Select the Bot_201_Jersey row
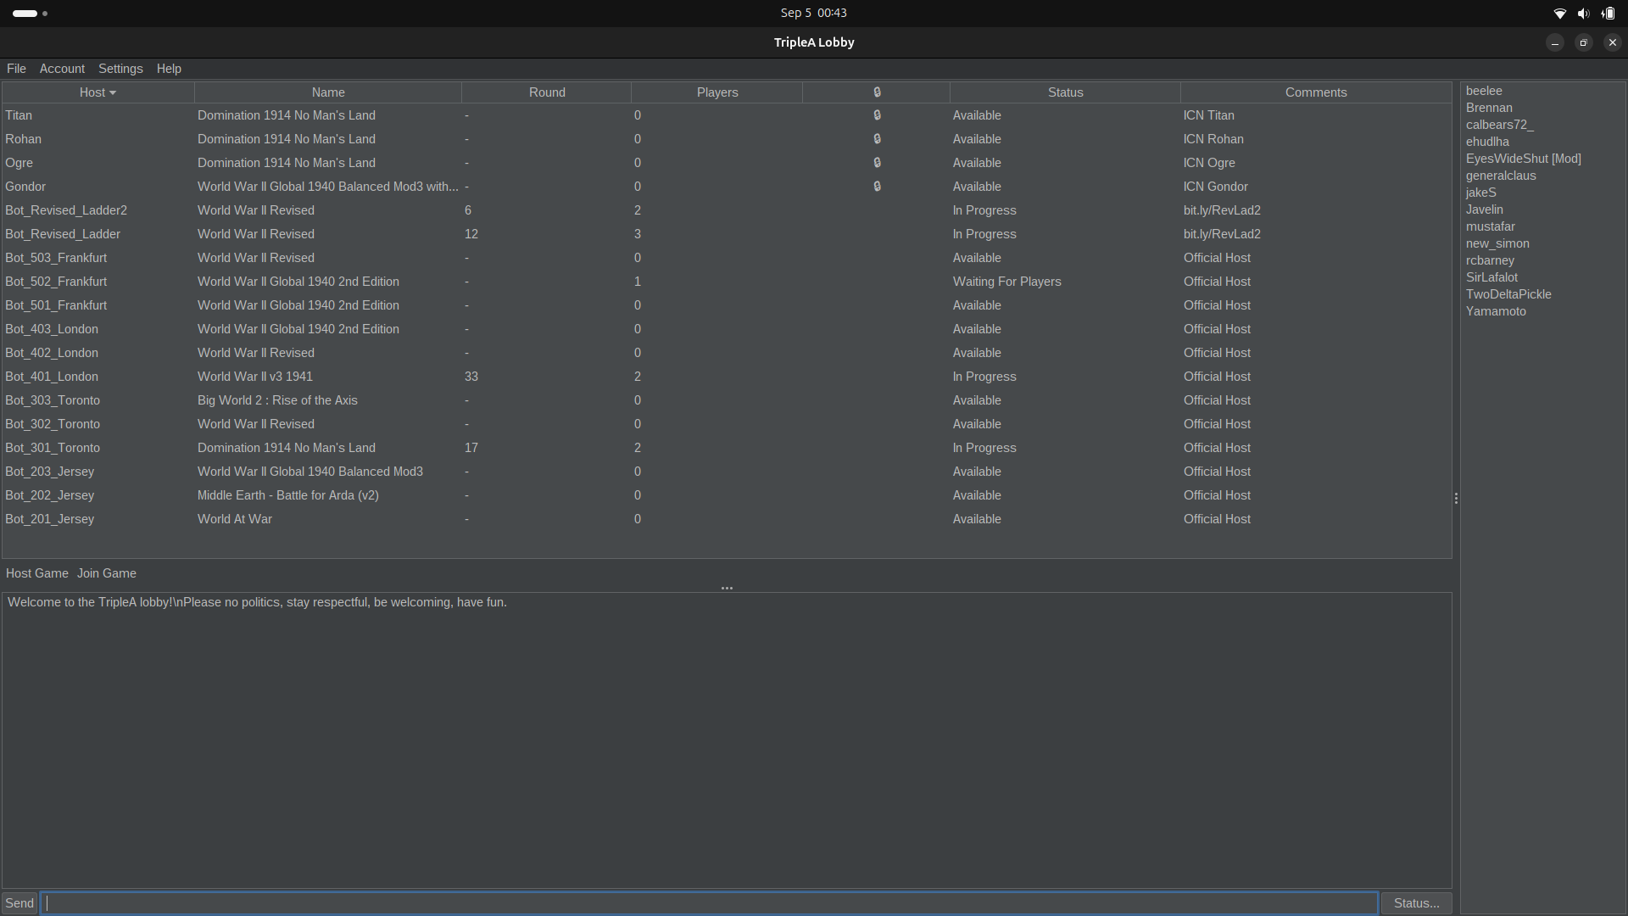This screenshot has height=916, width=1628. click(x=727, y=519)
